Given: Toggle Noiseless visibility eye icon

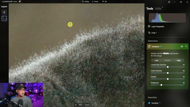Looking at the screenshot, I should tap(182, 46).
